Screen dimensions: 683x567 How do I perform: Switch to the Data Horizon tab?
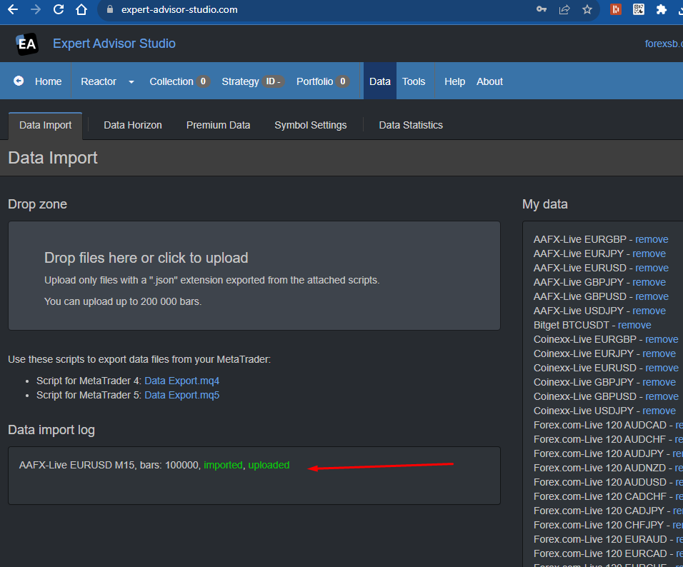(133, 126)
